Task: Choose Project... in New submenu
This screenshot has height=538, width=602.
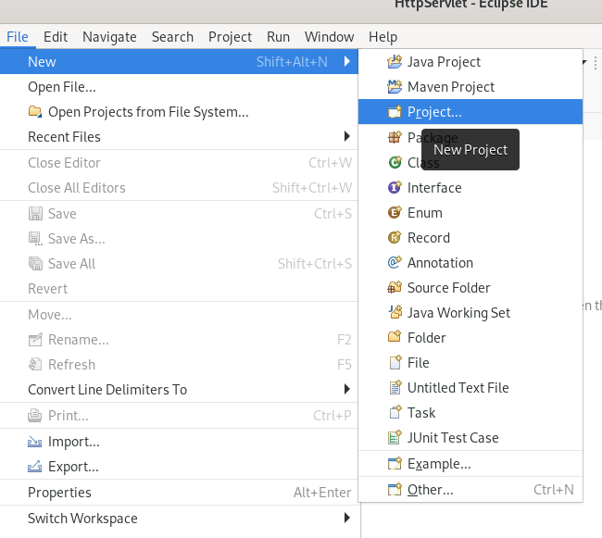Action: (470, 112)
